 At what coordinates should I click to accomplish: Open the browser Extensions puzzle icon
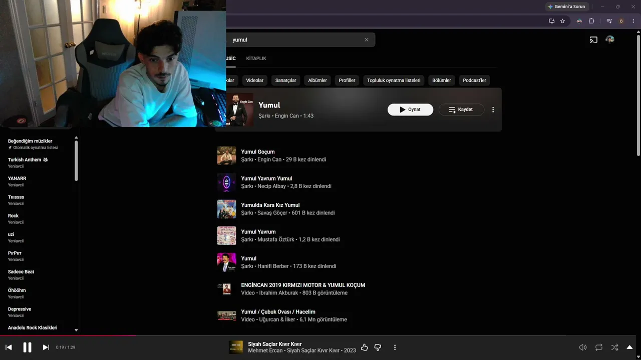click(x=591, y=21)
